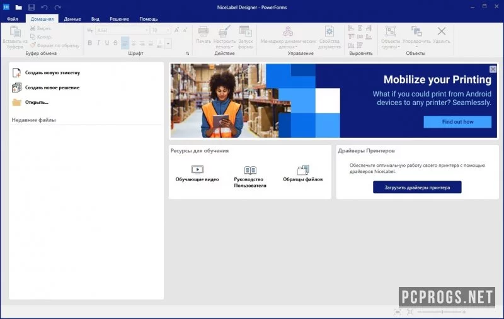
Task: Adjust the zoom slider in status bar
Action: [x=442, y=311]
